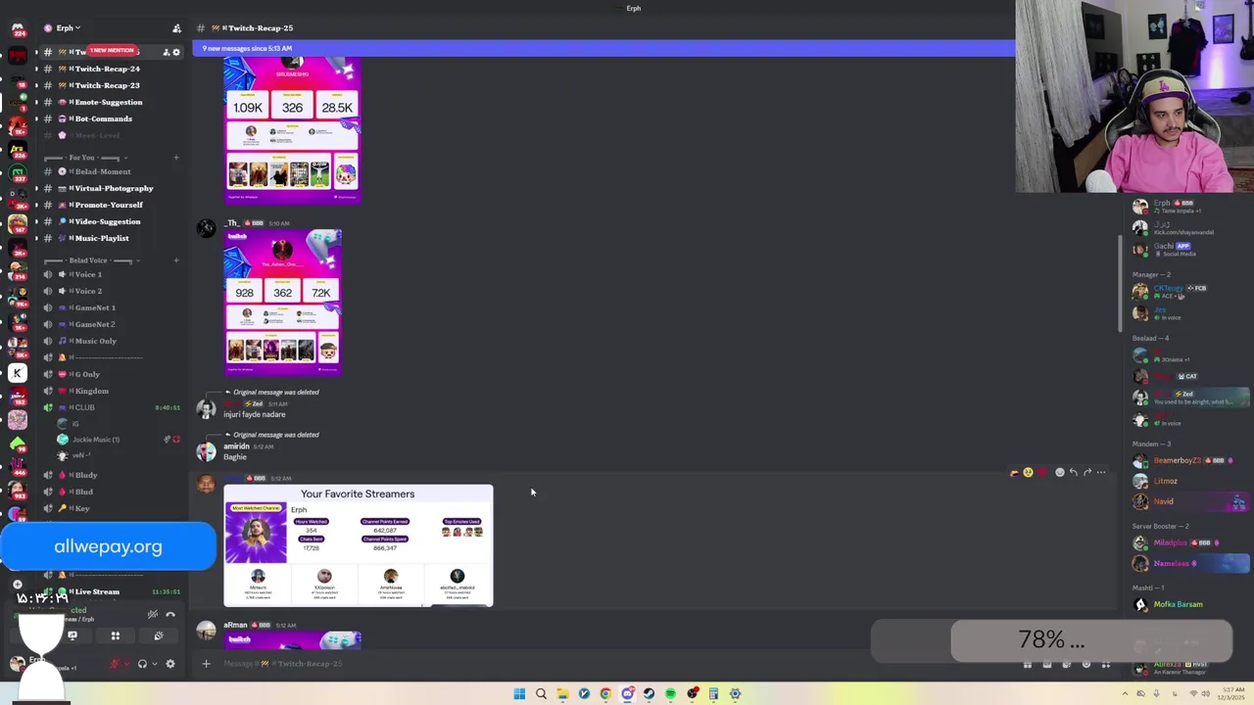1254x705 pixels.
Task: Open microphone input options arrow
Action: [127, 664]
